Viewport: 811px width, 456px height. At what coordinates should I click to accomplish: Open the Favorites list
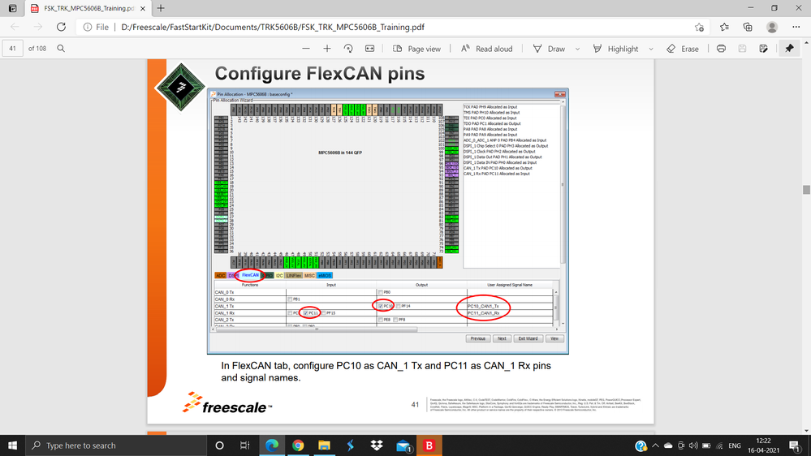click(x=724, y=27)
